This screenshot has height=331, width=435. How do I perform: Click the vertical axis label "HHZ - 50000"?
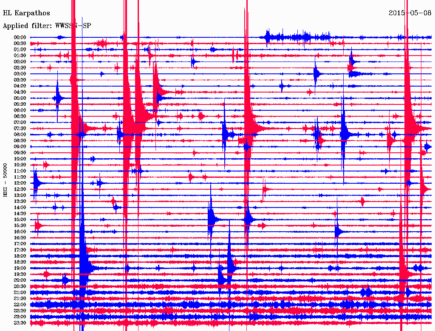(x=5, y=180)
